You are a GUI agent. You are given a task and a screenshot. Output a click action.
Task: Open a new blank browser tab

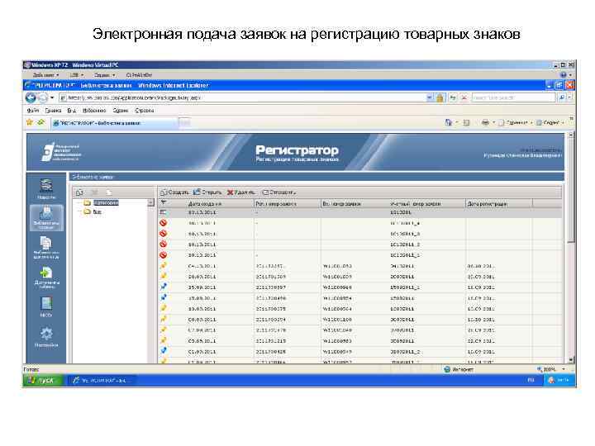tap(184, 123)
